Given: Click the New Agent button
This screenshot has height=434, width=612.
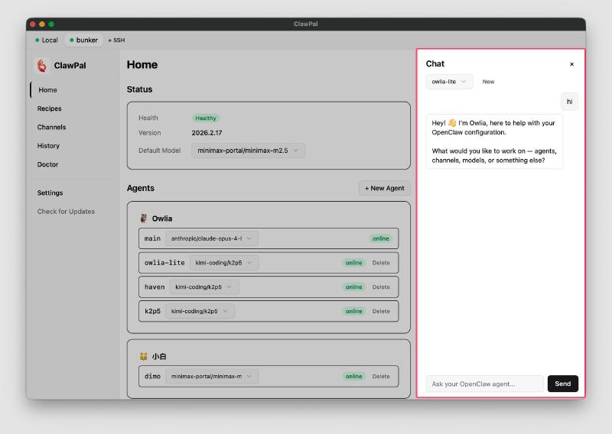Looking at the screenshot, I should [384, 188].
